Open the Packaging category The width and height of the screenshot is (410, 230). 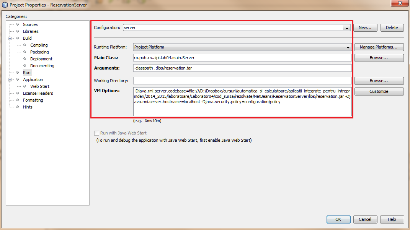click(x=39, y=52)
